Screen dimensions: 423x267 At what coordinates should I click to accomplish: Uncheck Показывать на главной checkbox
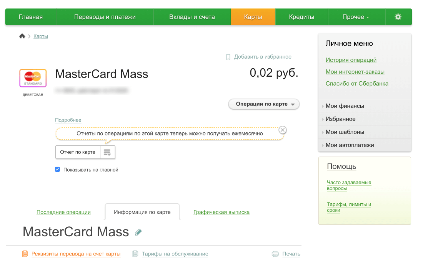57,170
